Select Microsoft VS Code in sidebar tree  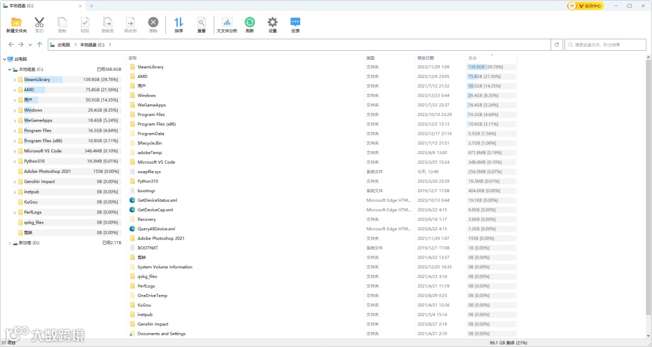[42, 151]
